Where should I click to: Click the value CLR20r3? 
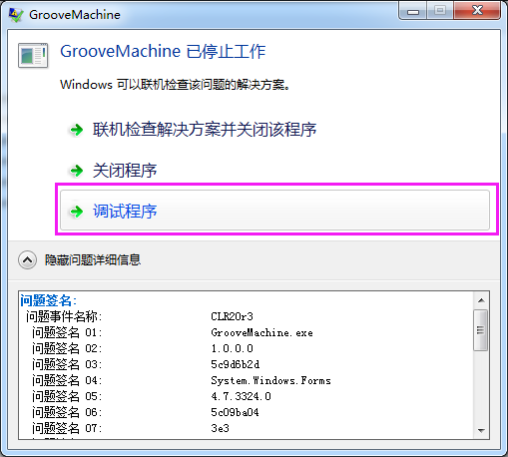(x=232, y=316)
